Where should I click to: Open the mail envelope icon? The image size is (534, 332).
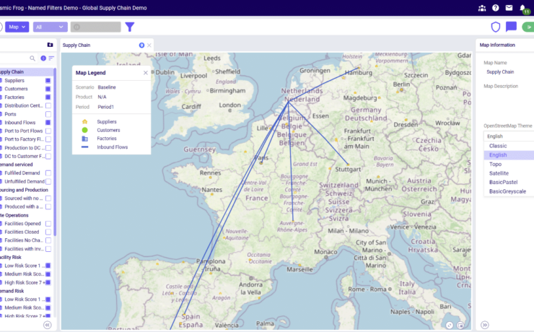(x=509, y=8)
